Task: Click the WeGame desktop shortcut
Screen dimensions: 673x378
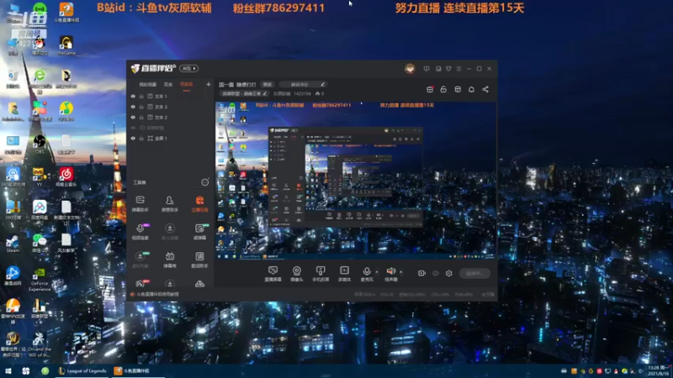Action: (x=66, y=45)
